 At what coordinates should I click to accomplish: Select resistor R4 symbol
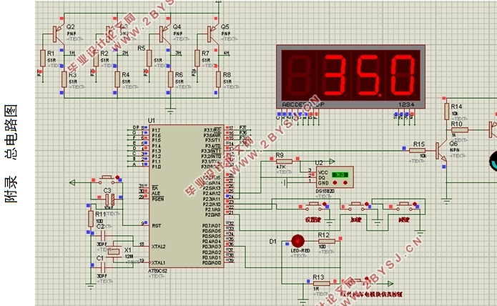coord(117,79)
